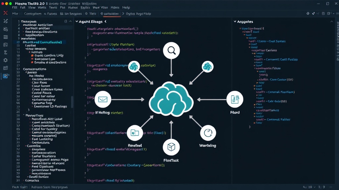Image resolution: width=339 pixels, height=190 pixels.
Task: Collapse the Comnlee tree group
Action: (x=26, y=146)
